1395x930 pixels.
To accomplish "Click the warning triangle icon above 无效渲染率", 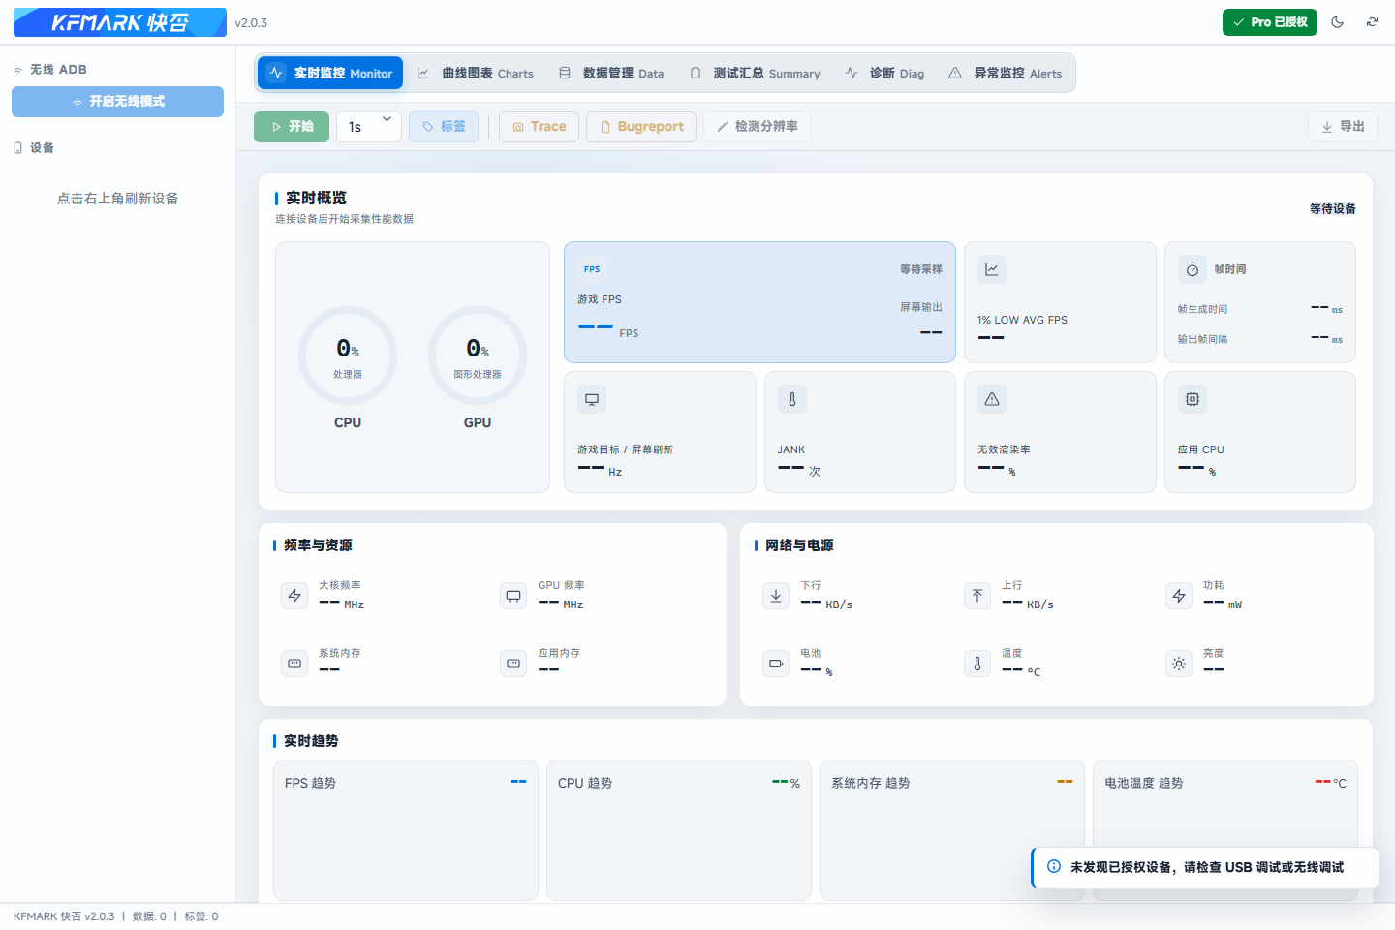I will (992, 399).
